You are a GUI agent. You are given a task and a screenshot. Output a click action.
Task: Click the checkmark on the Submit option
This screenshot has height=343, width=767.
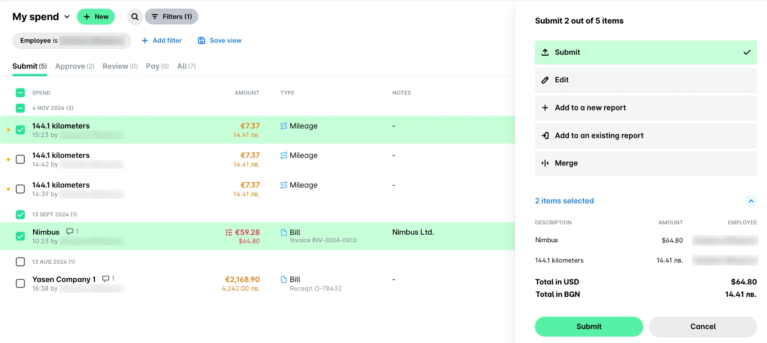tap(747, 52)
